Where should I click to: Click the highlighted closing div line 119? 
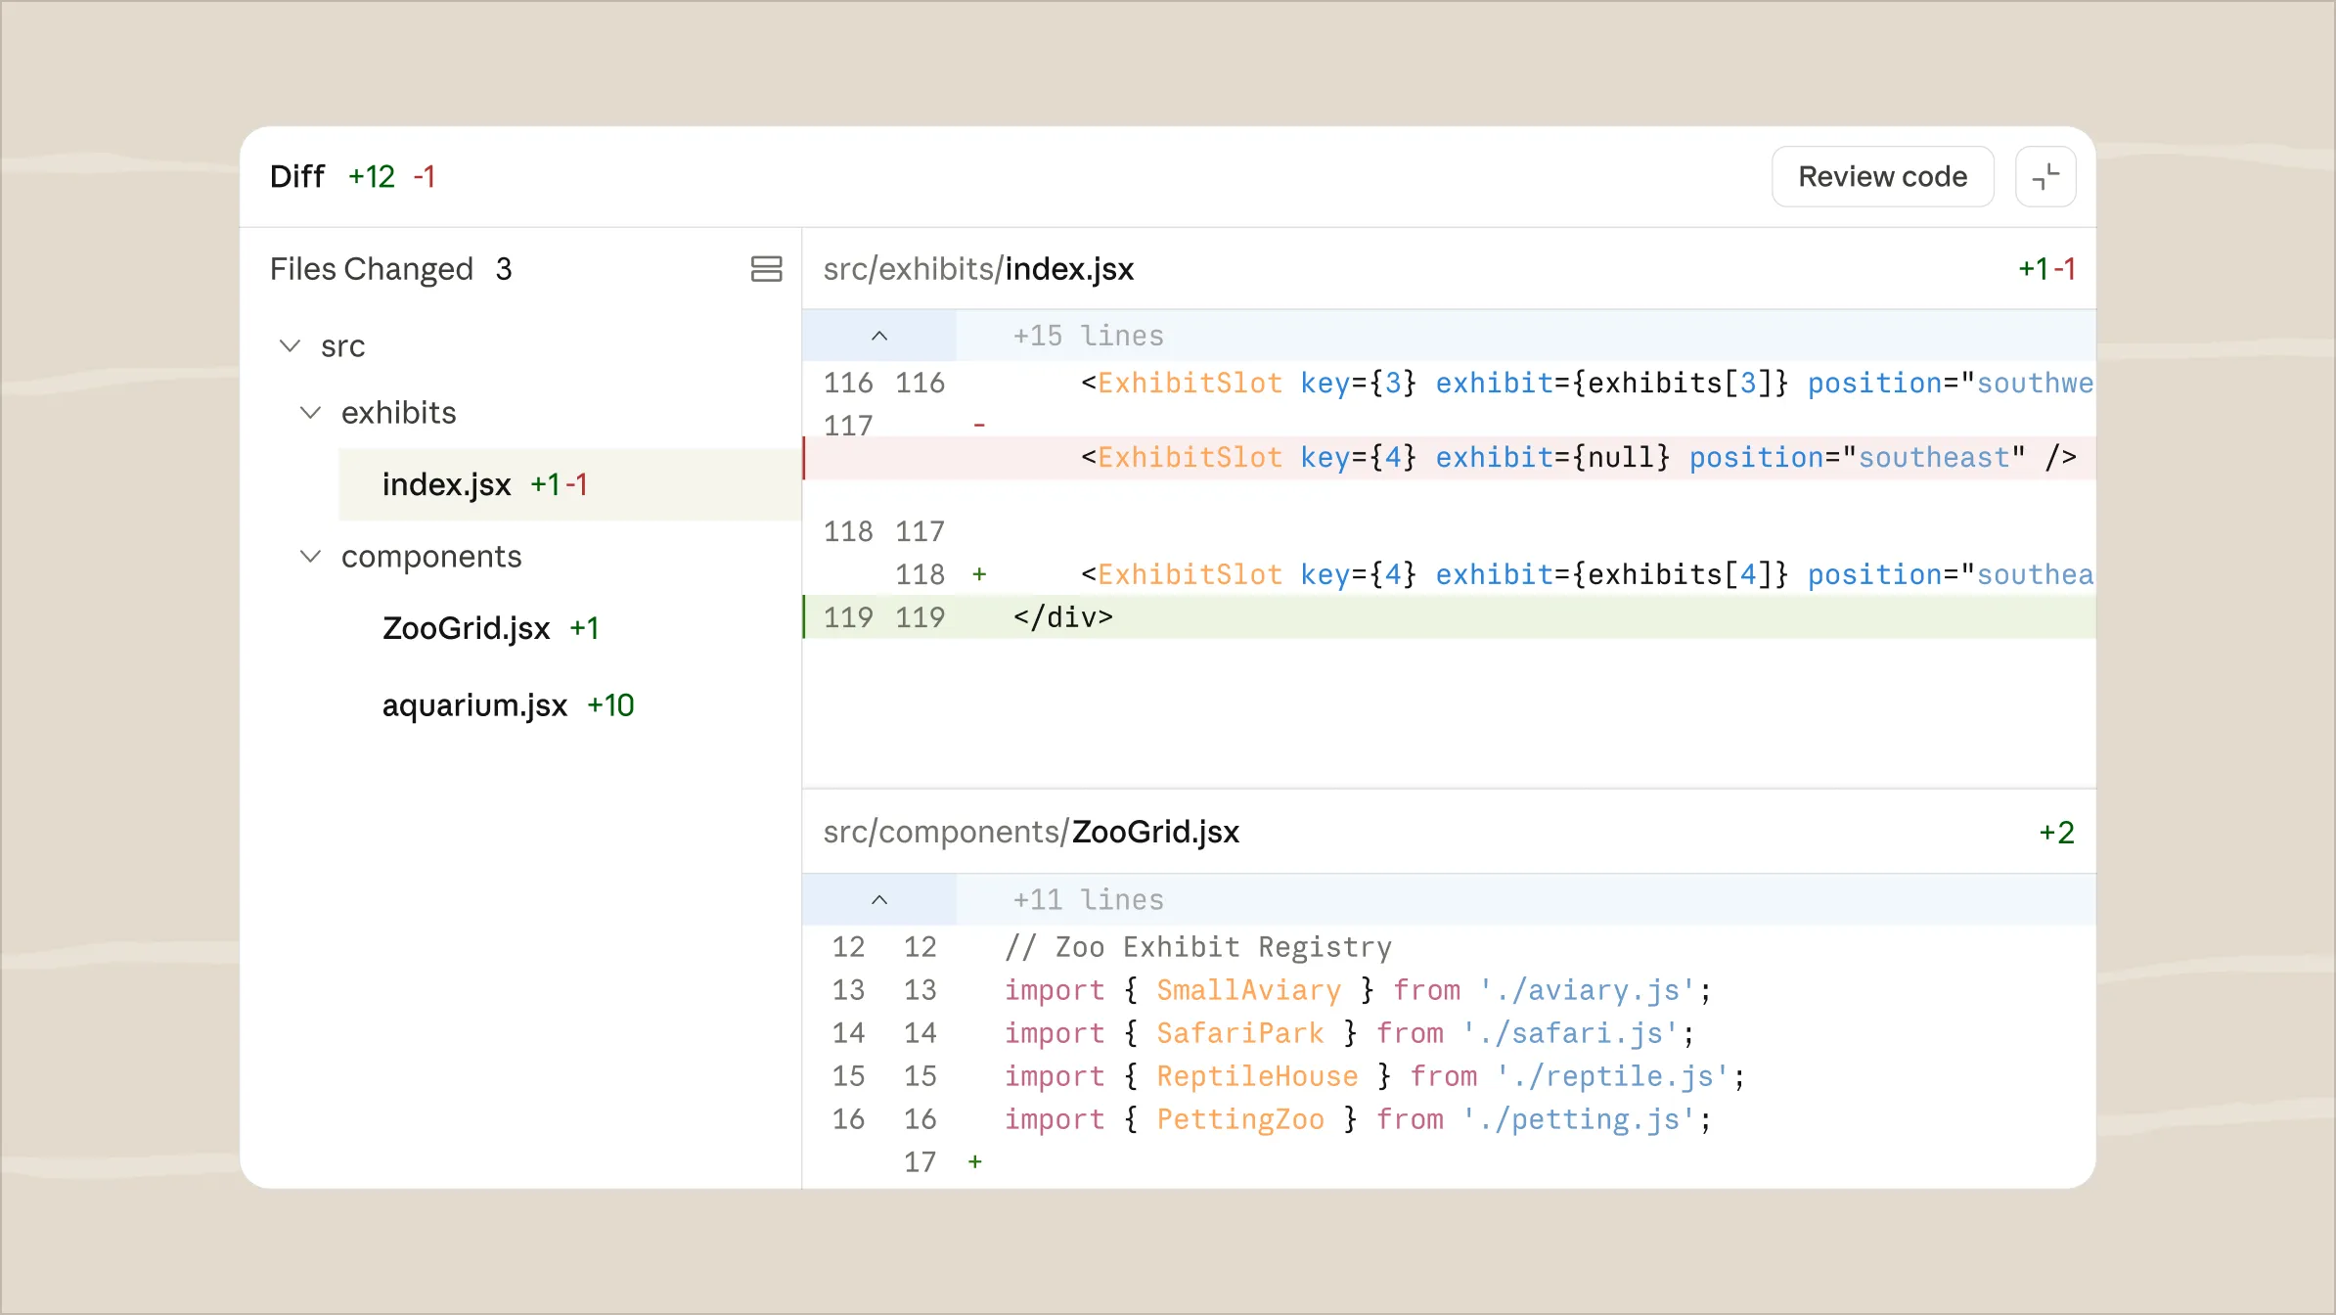pos(1062,618)
